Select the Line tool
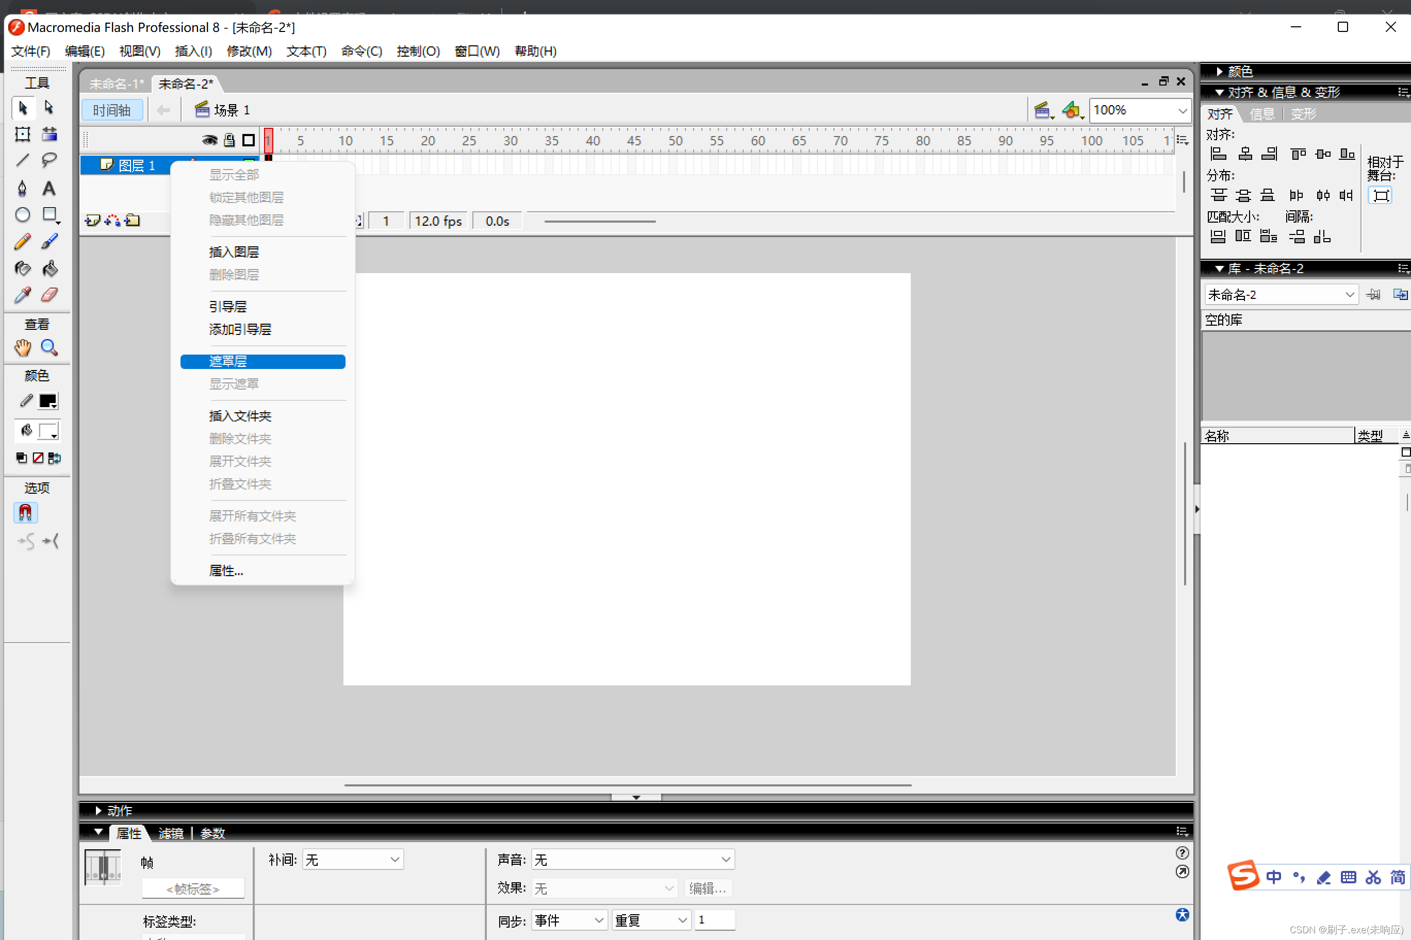 coord(23,161)
